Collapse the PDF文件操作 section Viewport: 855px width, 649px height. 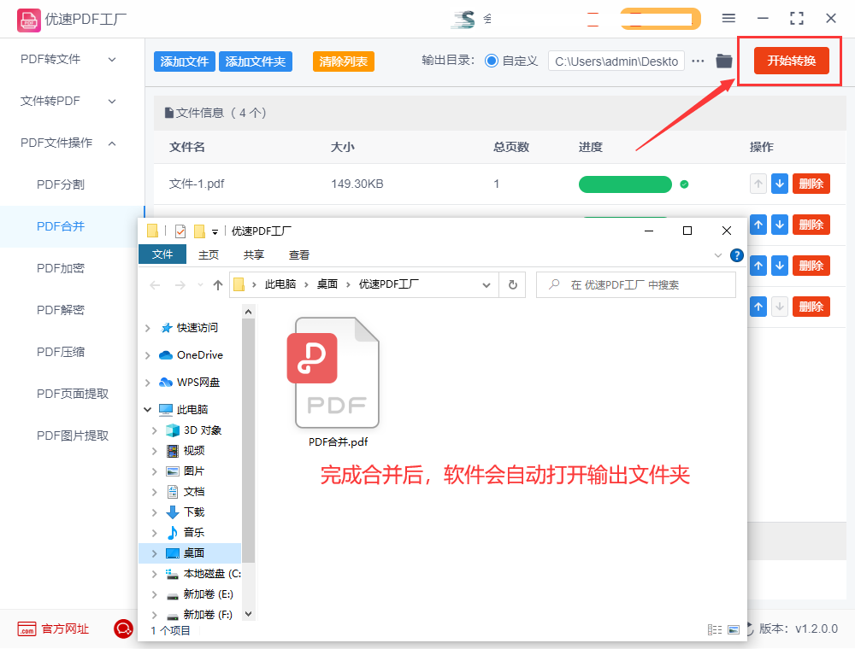click(x=68, y=143)
